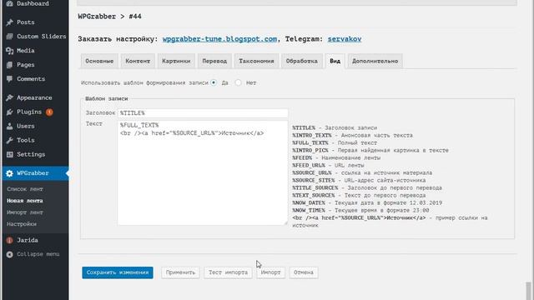Switch to the Контент tab
Viewport: 534px width, 300px height.
pyautogui.click(x=138, y=61)
